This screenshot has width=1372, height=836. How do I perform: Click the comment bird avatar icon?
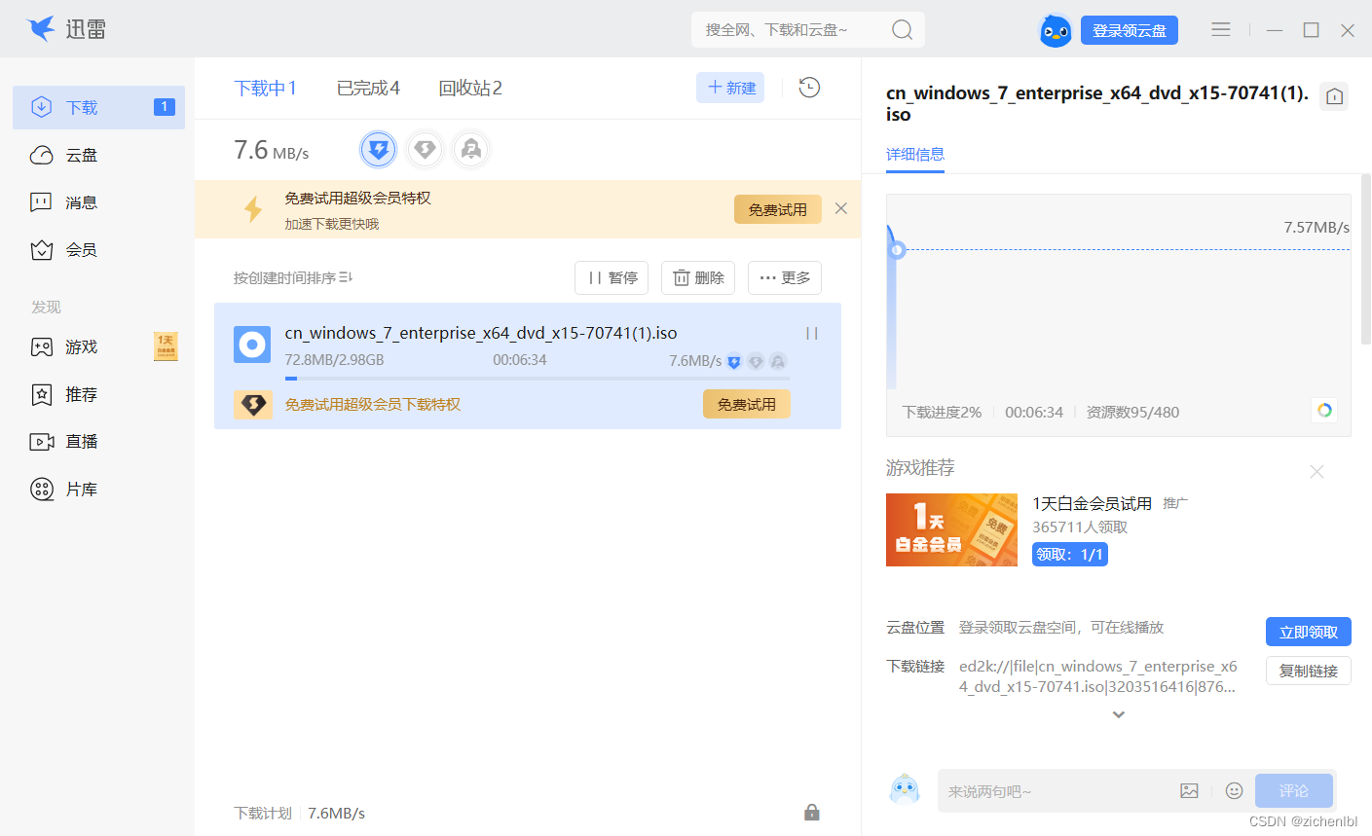[905, 789]
